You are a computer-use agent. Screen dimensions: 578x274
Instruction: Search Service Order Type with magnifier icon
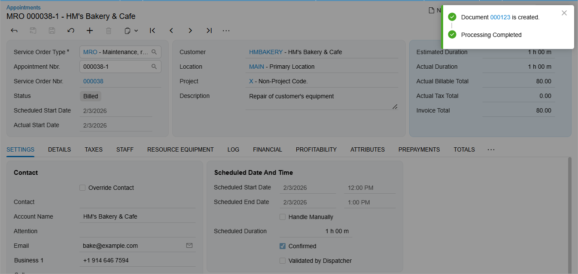[x=154, y=52]
